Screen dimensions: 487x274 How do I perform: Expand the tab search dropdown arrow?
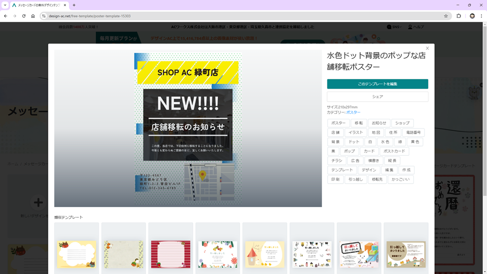pos(5,5)
